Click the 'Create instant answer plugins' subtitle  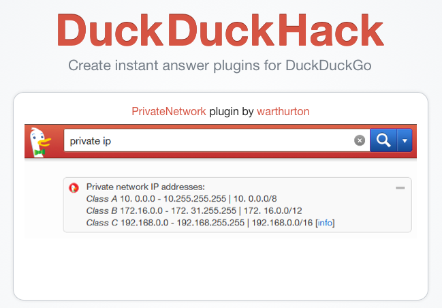[x=219, y=65]
